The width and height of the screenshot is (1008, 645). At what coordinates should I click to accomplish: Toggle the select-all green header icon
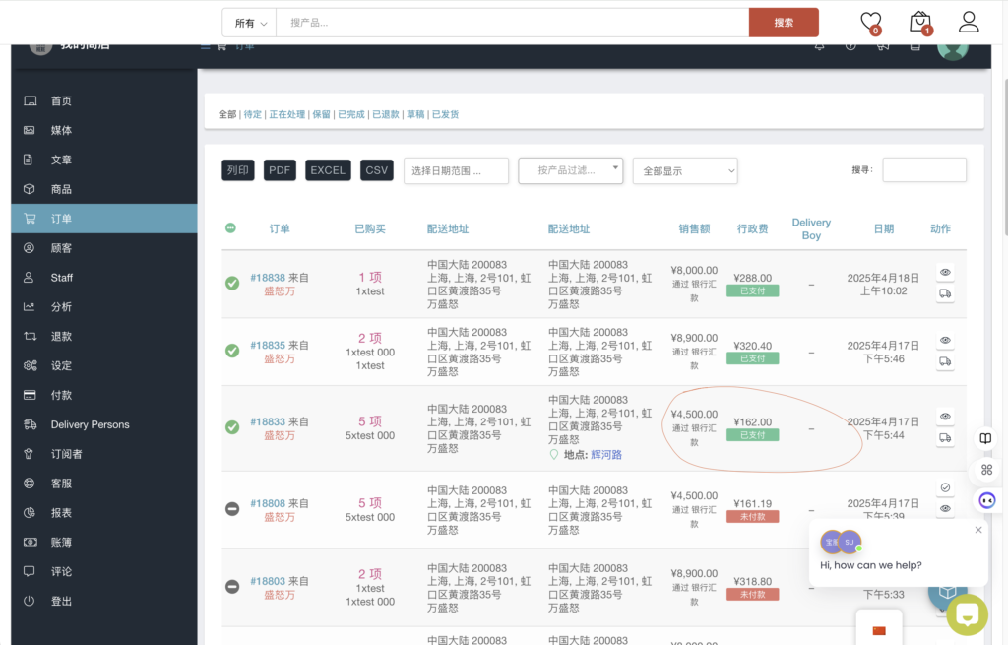click(x=230, y=228)
